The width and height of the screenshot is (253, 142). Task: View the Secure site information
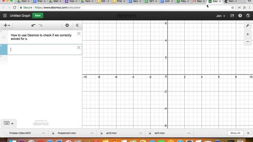[x=26, y=7]
